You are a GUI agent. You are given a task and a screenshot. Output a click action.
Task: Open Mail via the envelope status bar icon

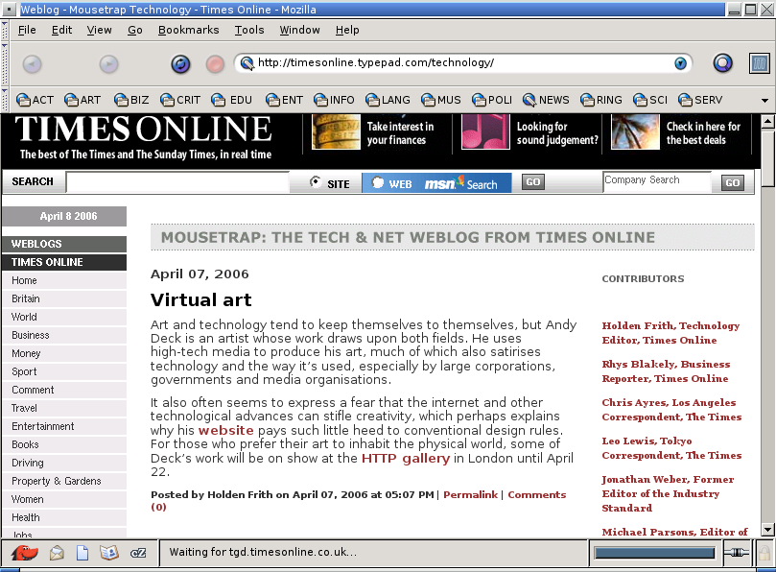57,552
